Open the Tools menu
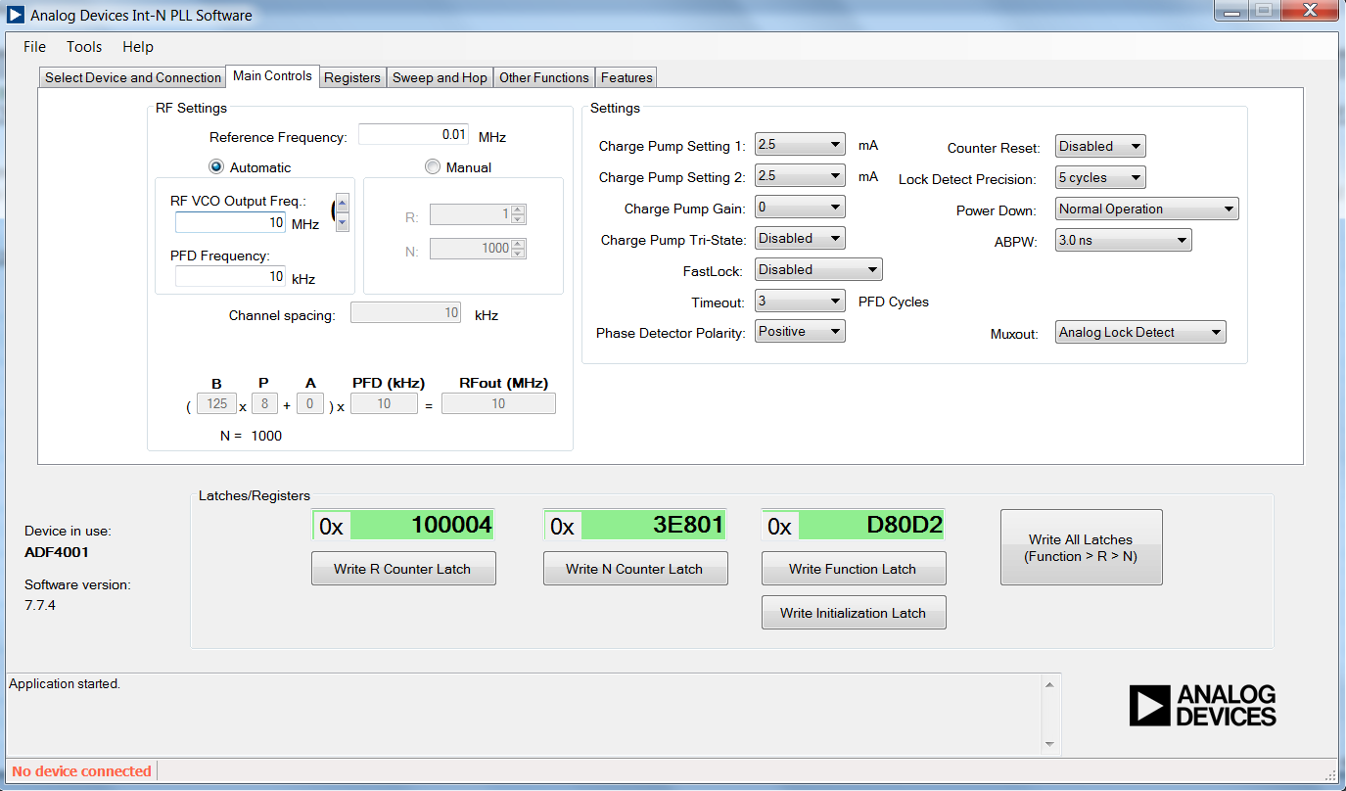The image size is (1346, 791). pyautogui.click(x=84, y=47)
